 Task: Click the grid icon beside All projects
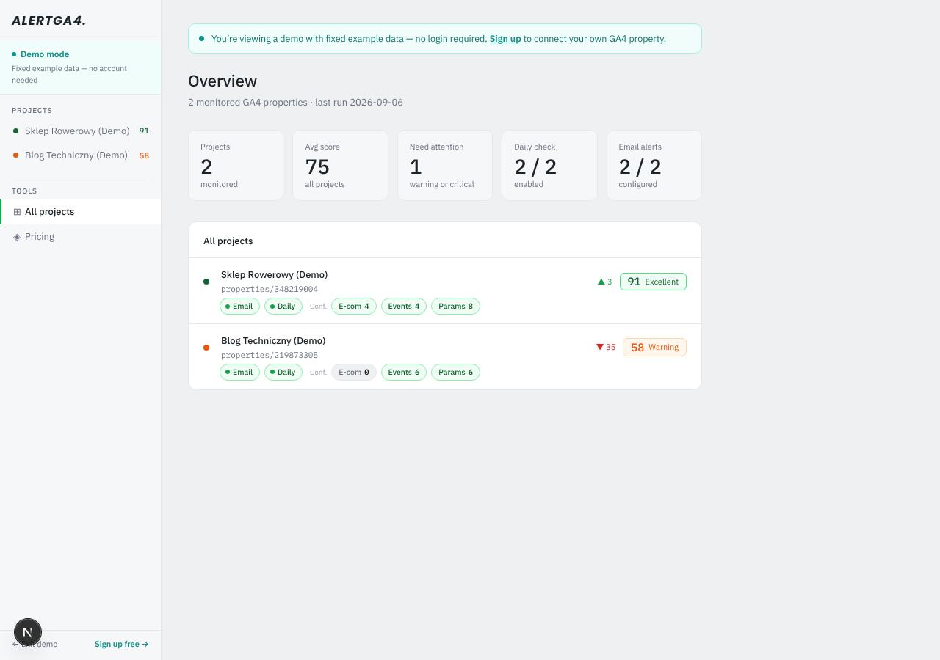click(x=17, y=212)
